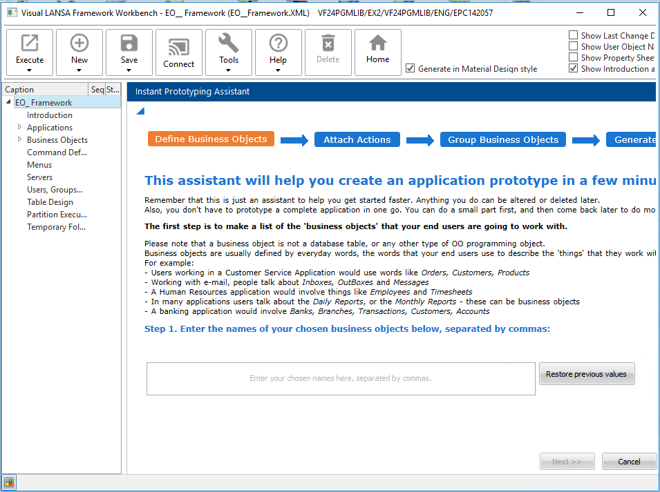Click the application icon in title bar

[12, 12]
